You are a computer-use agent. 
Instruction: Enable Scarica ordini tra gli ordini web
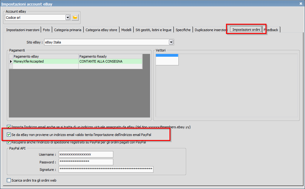[9, 180]
